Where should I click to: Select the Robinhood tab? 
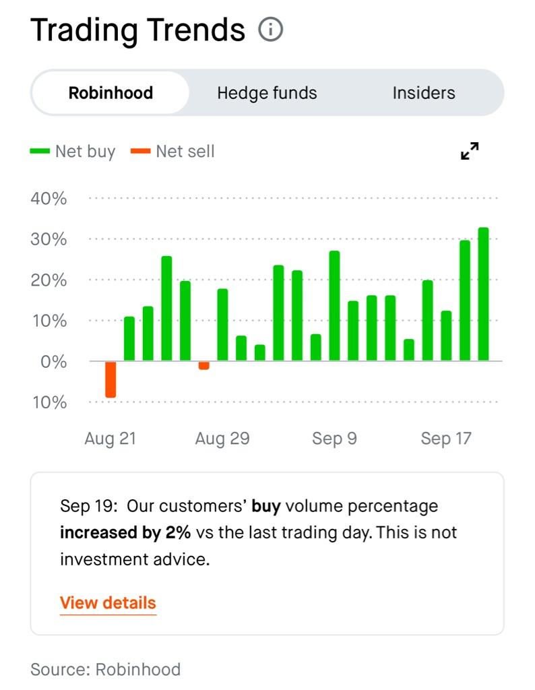111,93
